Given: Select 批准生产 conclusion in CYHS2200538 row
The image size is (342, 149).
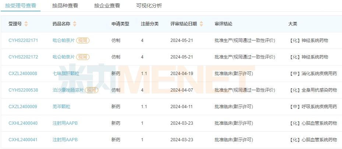Looking at the screenshot, I should point(245,90).
